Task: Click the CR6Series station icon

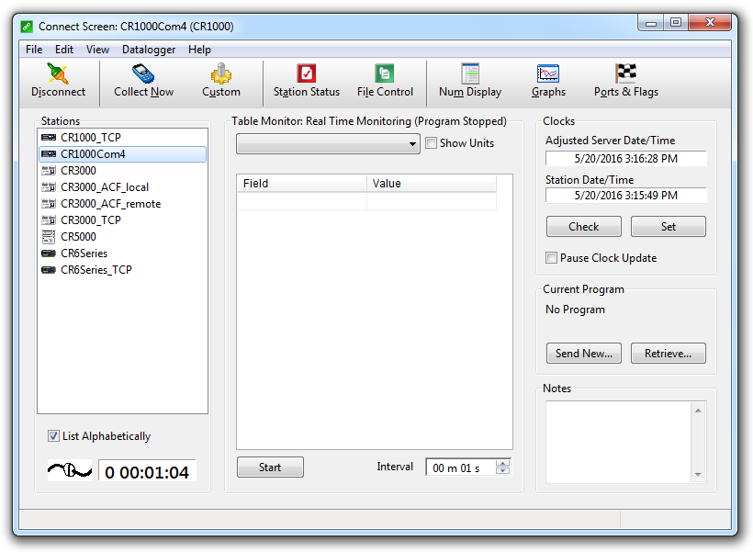Action: 49,253
